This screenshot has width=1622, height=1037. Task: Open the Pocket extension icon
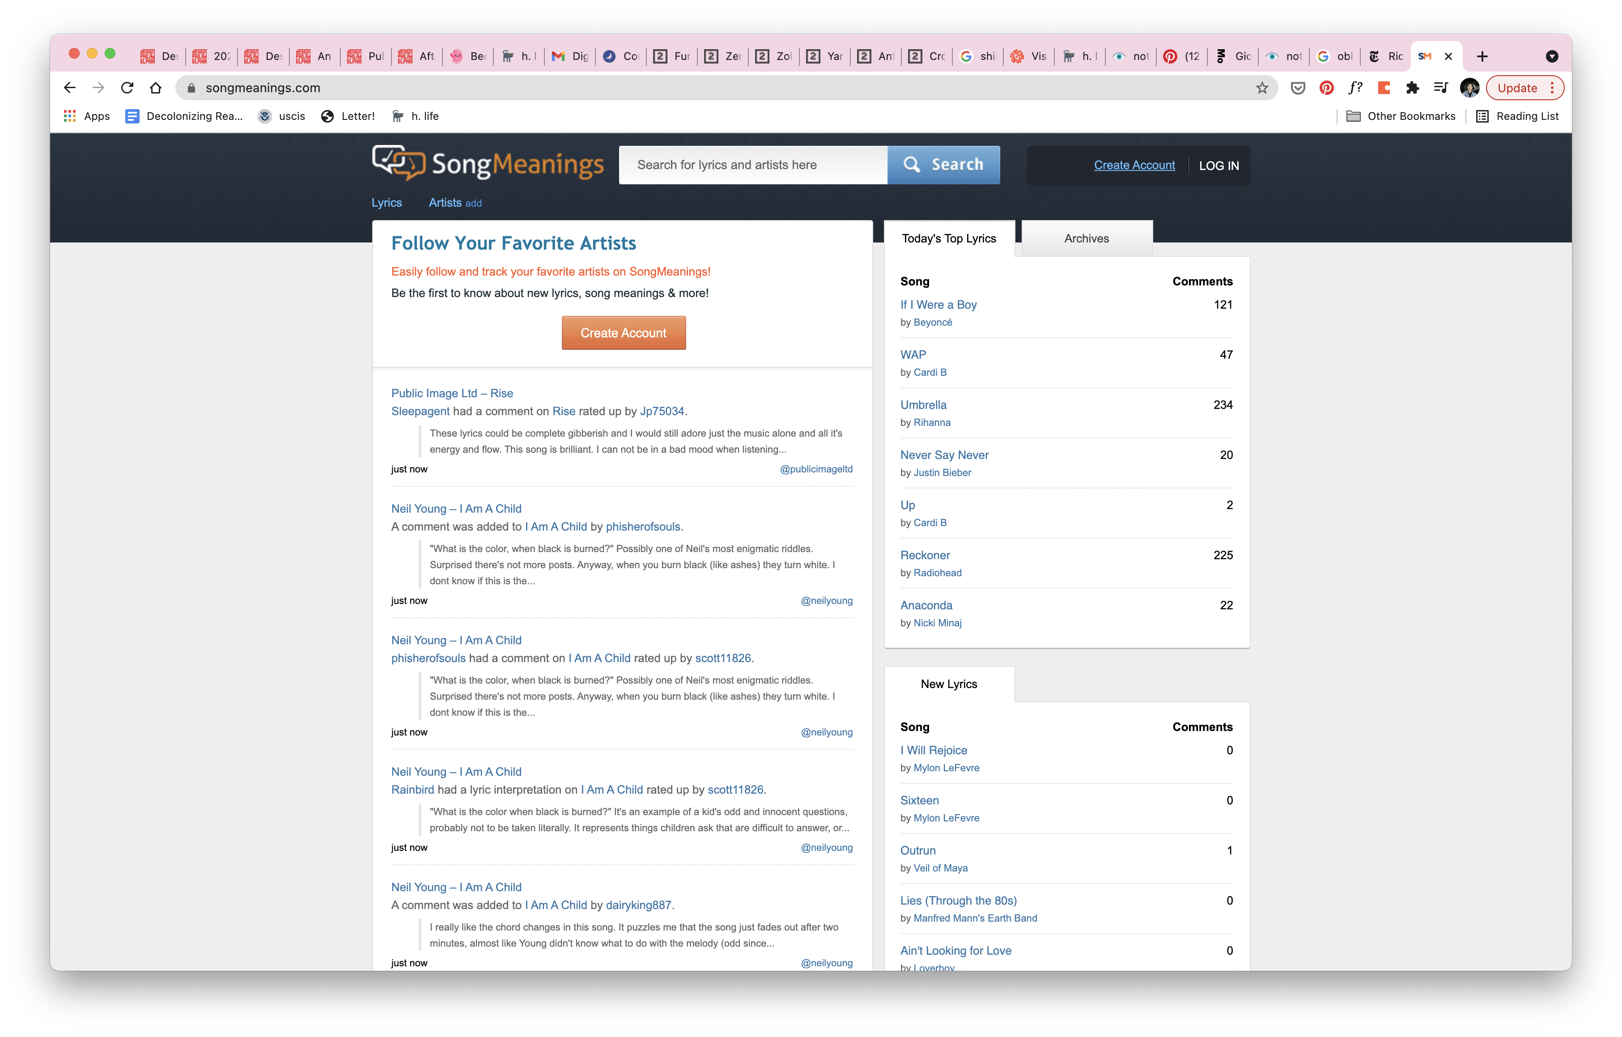[x=1297, y=88]
